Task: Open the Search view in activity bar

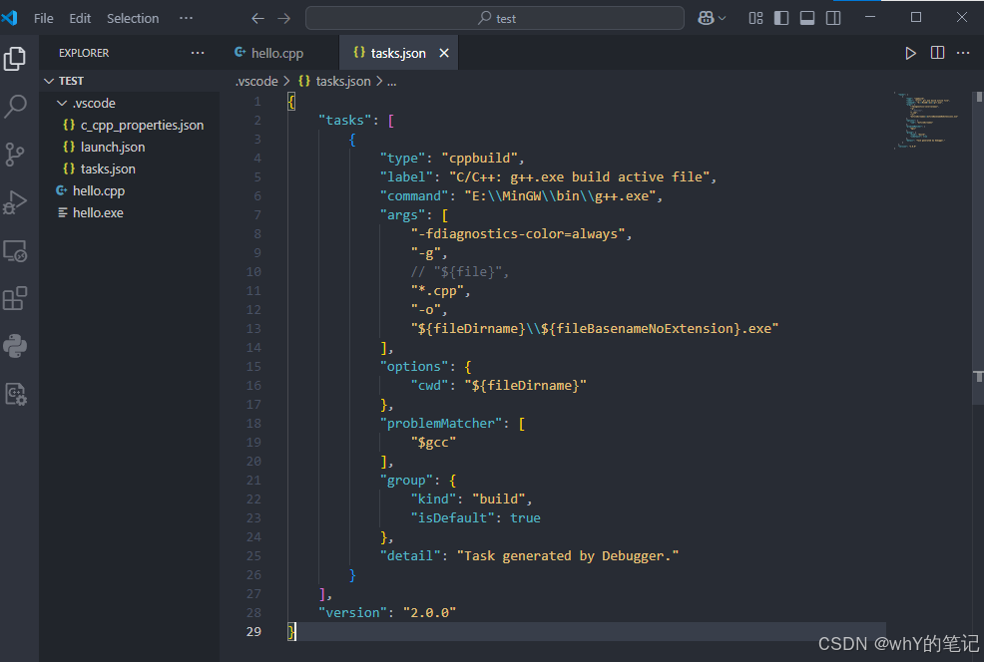Action: 14,106
